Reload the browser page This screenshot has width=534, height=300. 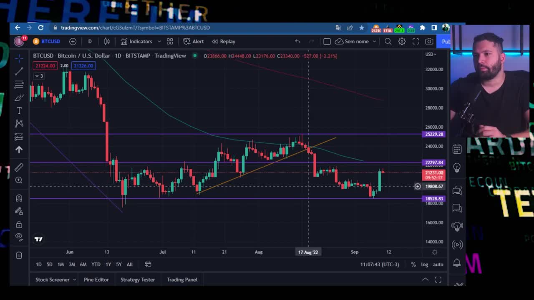(x=40, y=27)
